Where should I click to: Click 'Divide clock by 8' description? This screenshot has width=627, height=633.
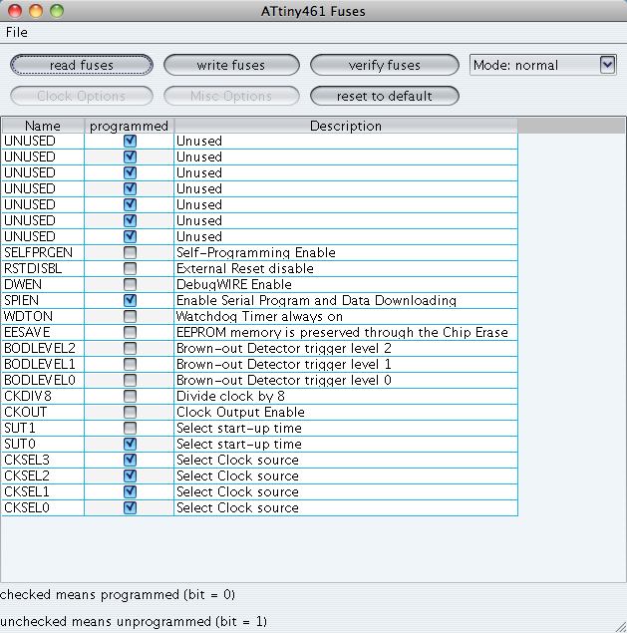(230, 396)
